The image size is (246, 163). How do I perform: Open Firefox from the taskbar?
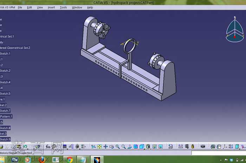[x=42, y=160]
